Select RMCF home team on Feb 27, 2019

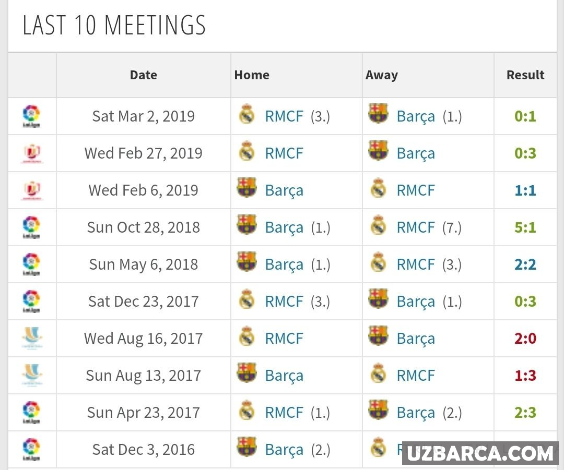(x=284, y=153)
